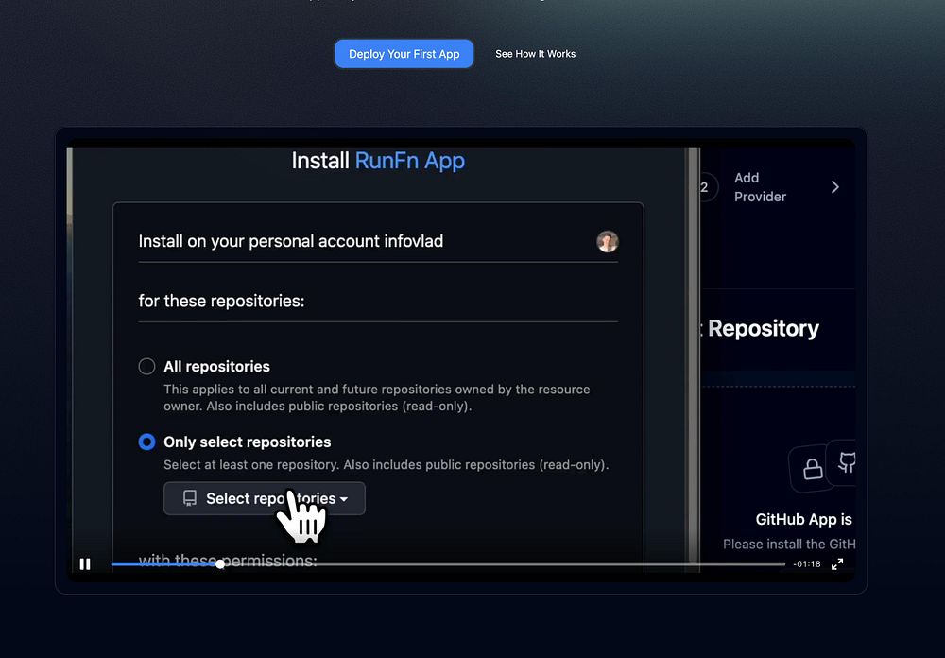This screenshot has height=658, width=945.
Task: Click the lock icon card
Action: point(812,469)
